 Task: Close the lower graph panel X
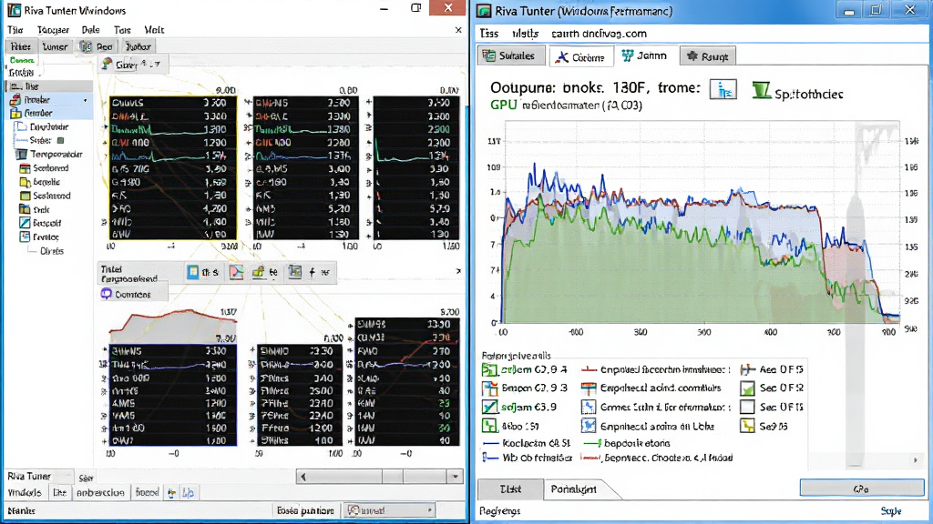(x=458, y=271)
